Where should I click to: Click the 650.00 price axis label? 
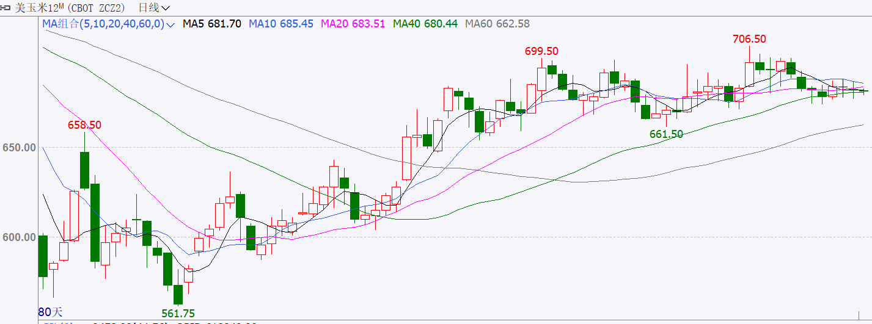[19, 147]
